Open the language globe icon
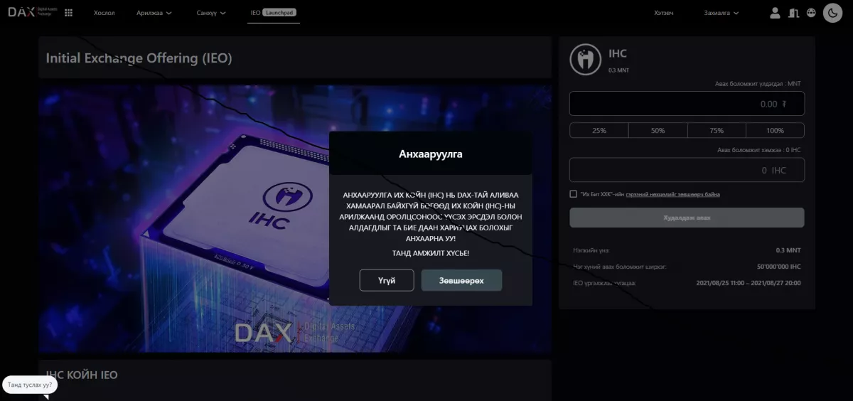The width and height of the screenshot is (853, 401). 812,13
